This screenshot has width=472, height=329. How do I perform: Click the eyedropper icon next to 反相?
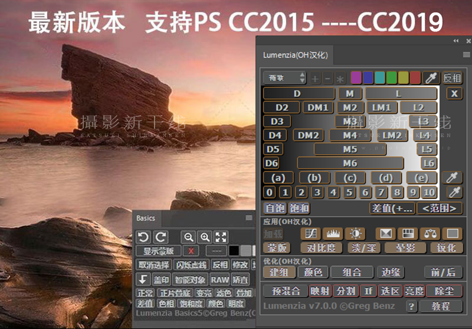point(431,78)
